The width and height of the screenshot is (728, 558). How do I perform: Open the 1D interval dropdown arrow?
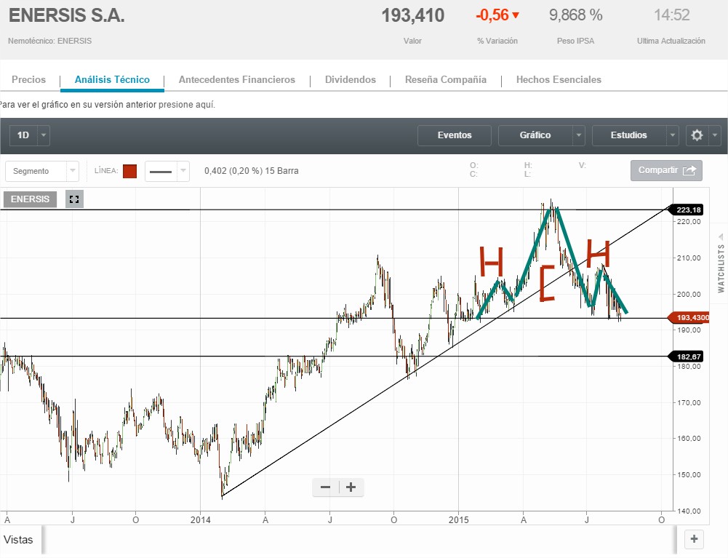pyautogui.click(x=44, y=135)
